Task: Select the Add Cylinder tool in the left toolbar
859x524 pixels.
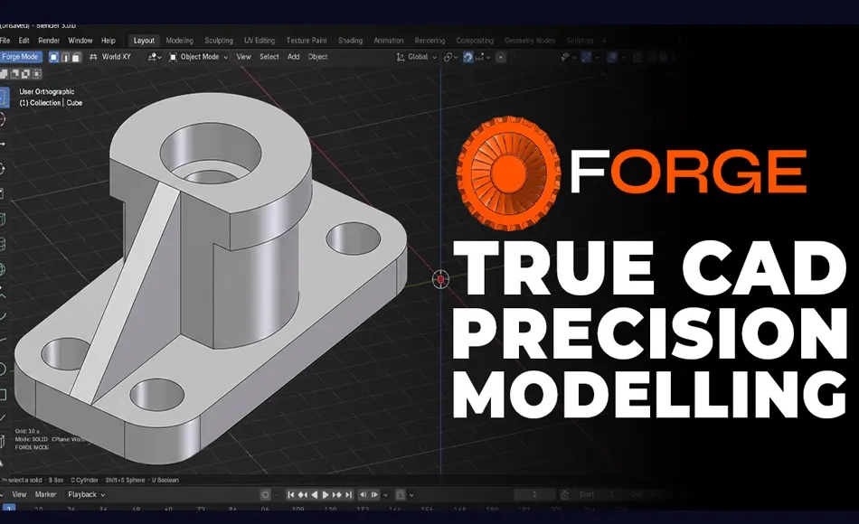Action: pos(2,244)
